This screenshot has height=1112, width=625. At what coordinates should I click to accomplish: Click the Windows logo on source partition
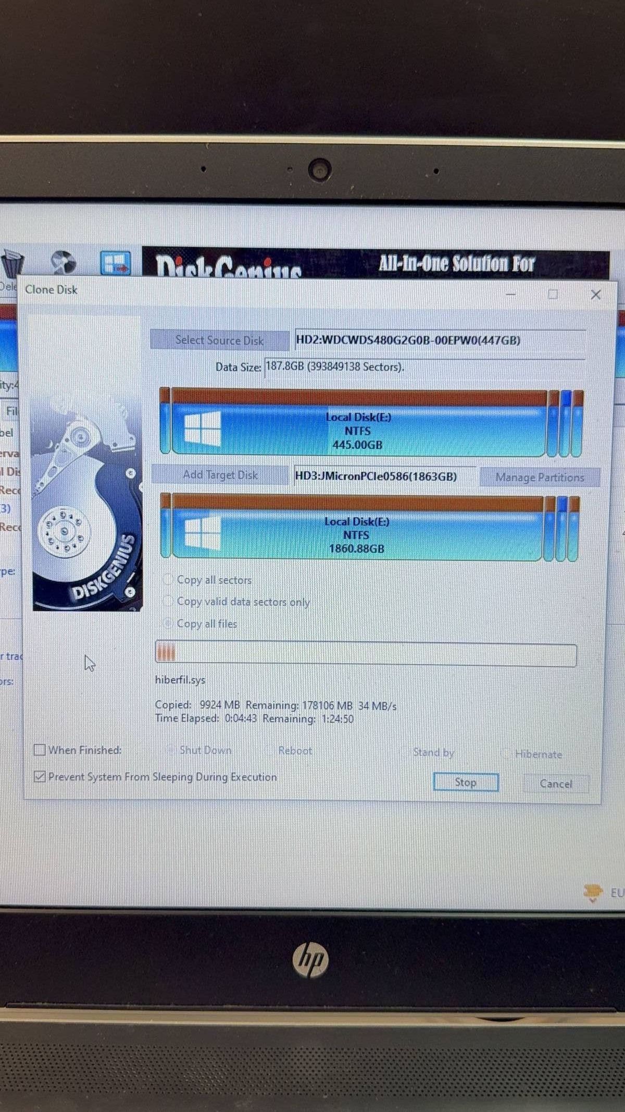tap(203, 429)
